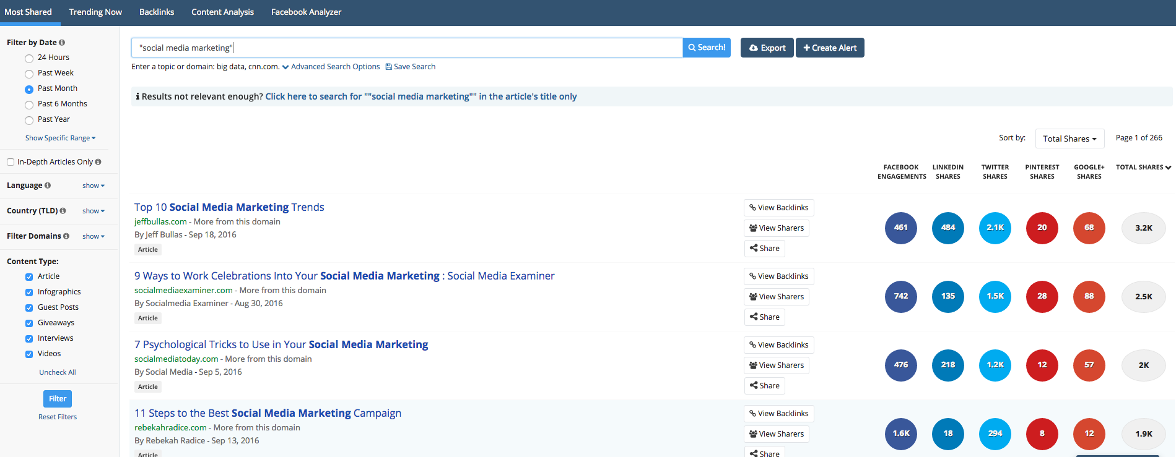
Task: Enable In-Depth Articles Only checkbox
Action: [x=11, y=162]
